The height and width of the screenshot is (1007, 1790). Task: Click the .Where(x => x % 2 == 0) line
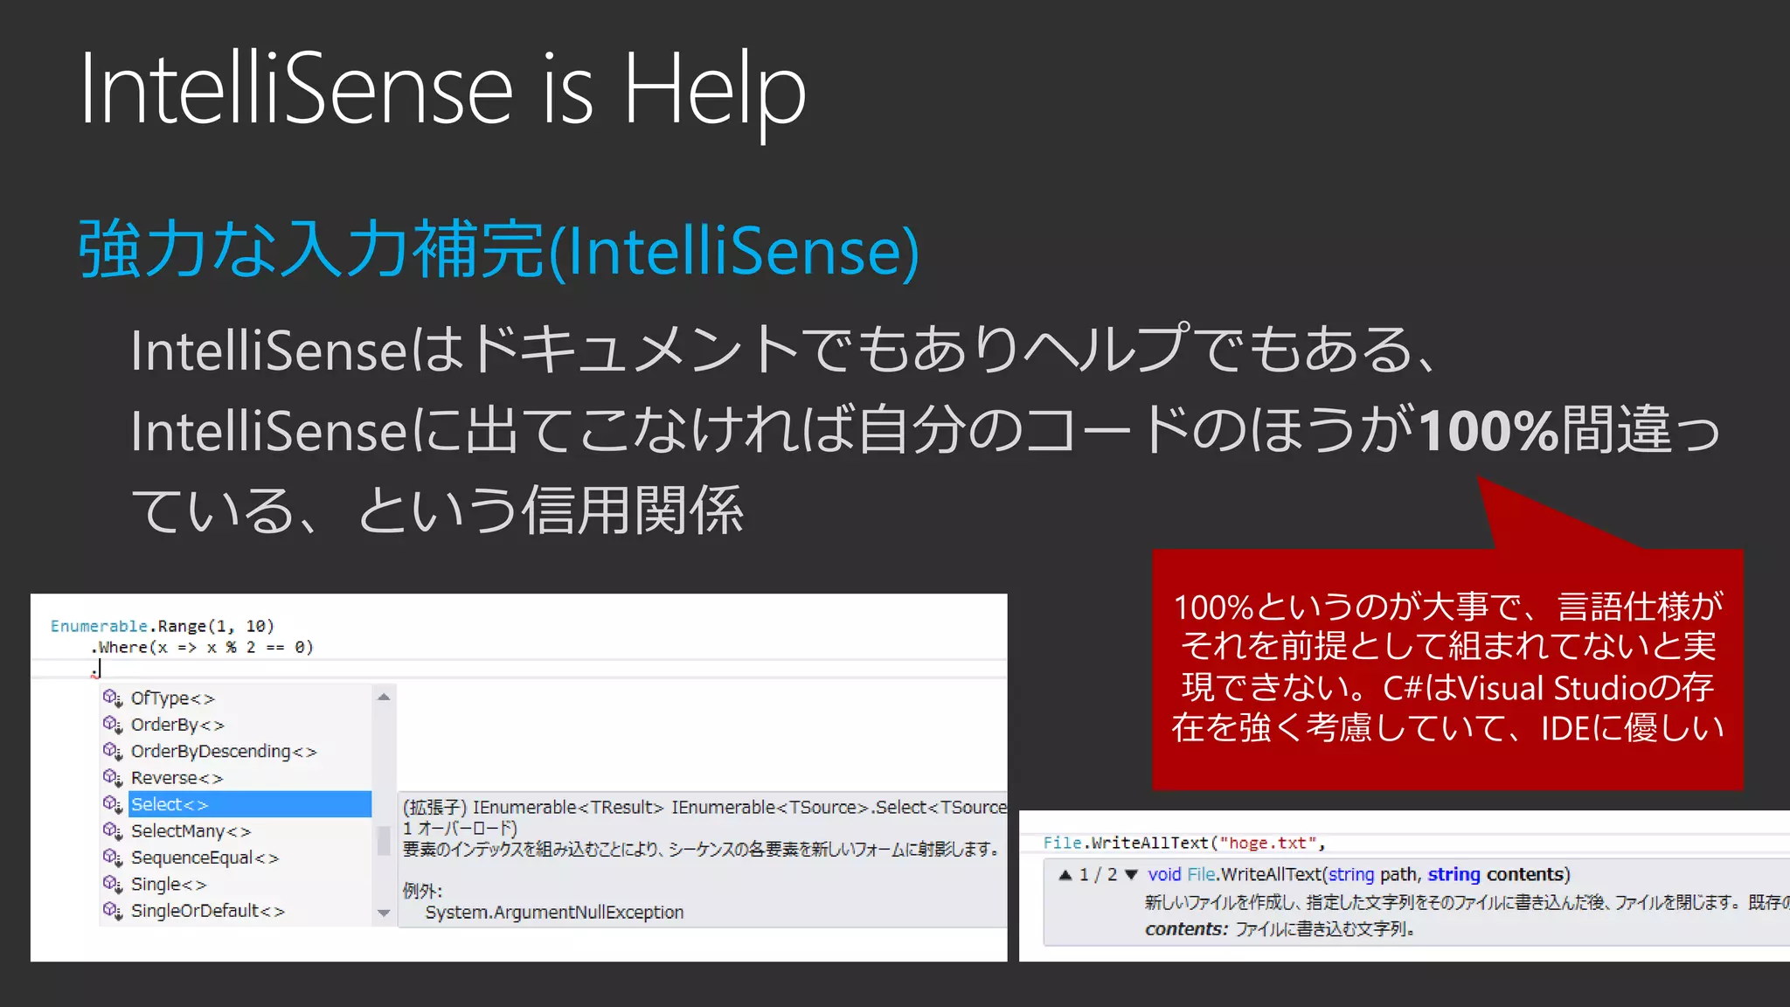202,648
